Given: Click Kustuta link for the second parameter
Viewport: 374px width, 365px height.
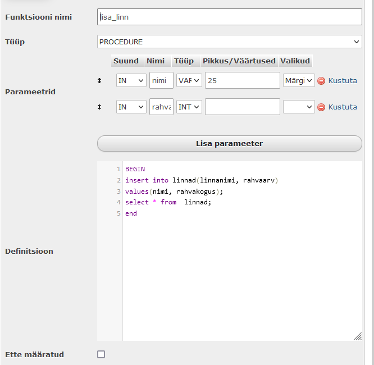Looking at the screenshot, I should 343,107.
